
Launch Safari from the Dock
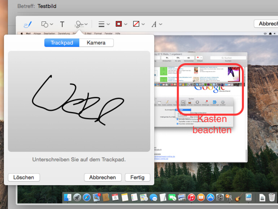[x=87, y=197]
